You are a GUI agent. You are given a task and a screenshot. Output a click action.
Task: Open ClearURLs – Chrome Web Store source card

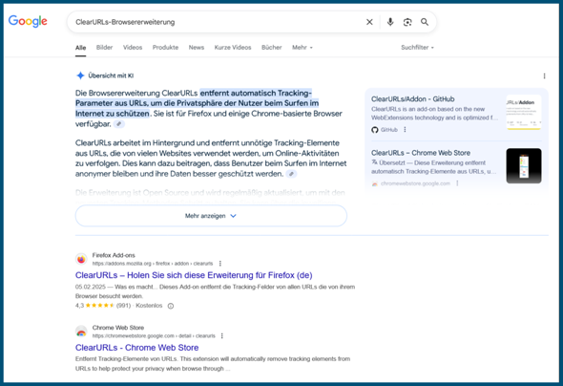[x=421, y=153]
